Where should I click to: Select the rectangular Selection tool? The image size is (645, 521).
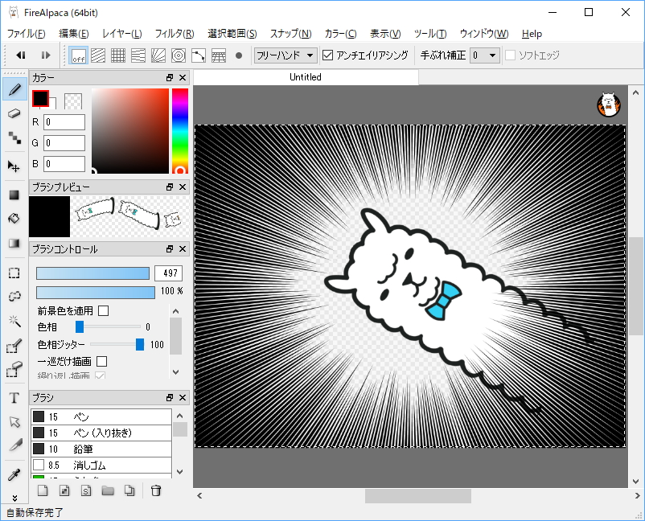pos(14,273)
